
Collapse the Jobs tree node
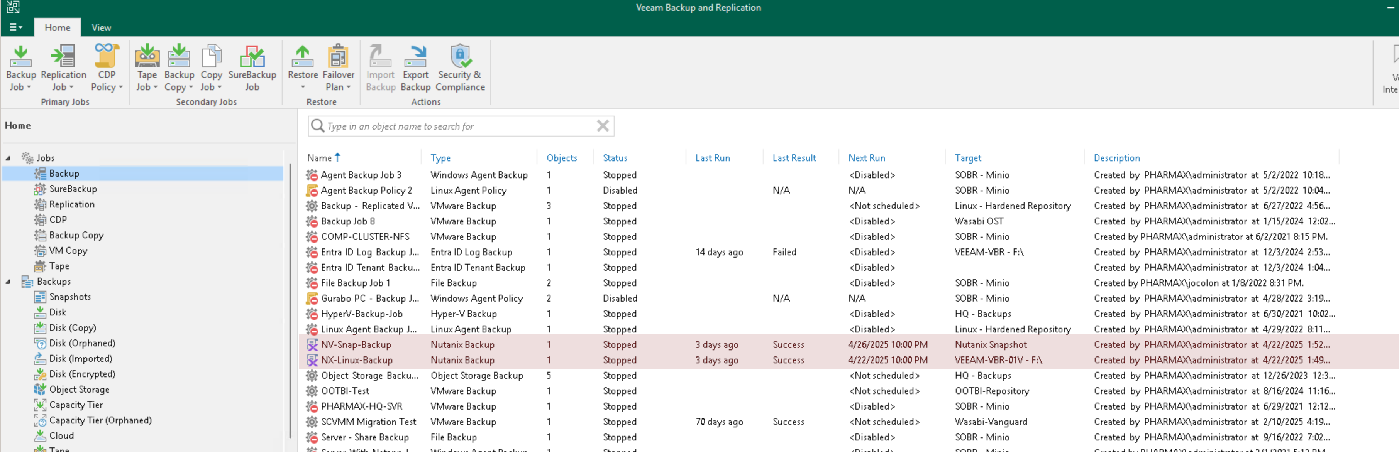tap(8, 159)
